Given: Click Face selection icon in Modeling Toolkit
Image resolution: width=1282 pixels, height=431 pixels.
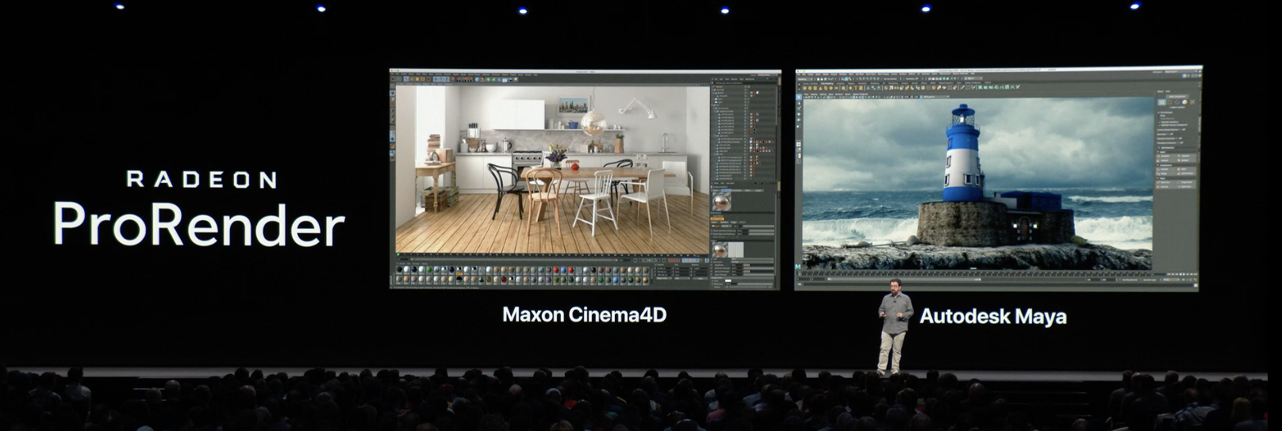Looking at the screenshot, I should (x=1184, y=102).
